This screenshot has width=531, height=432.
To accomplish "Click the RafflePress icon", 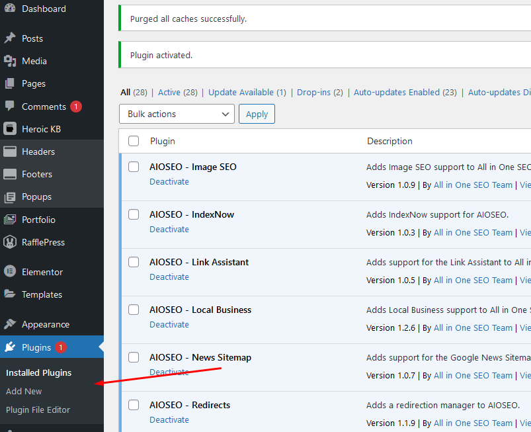I will [x=10, y=242].
